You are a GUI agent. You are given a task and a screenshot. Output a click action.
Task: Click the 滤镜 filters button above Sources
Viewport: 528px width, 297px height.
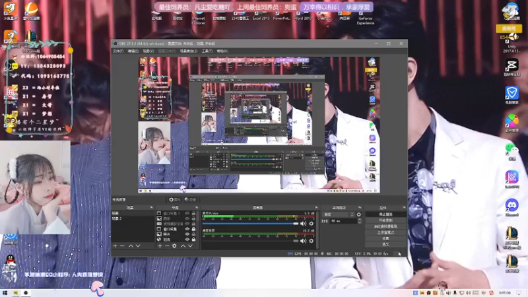click(191, 200)
